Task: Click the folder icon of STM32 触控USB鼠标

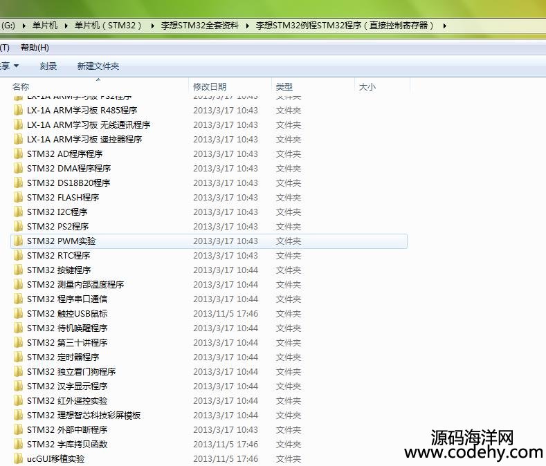Action: tap(18, 314)
